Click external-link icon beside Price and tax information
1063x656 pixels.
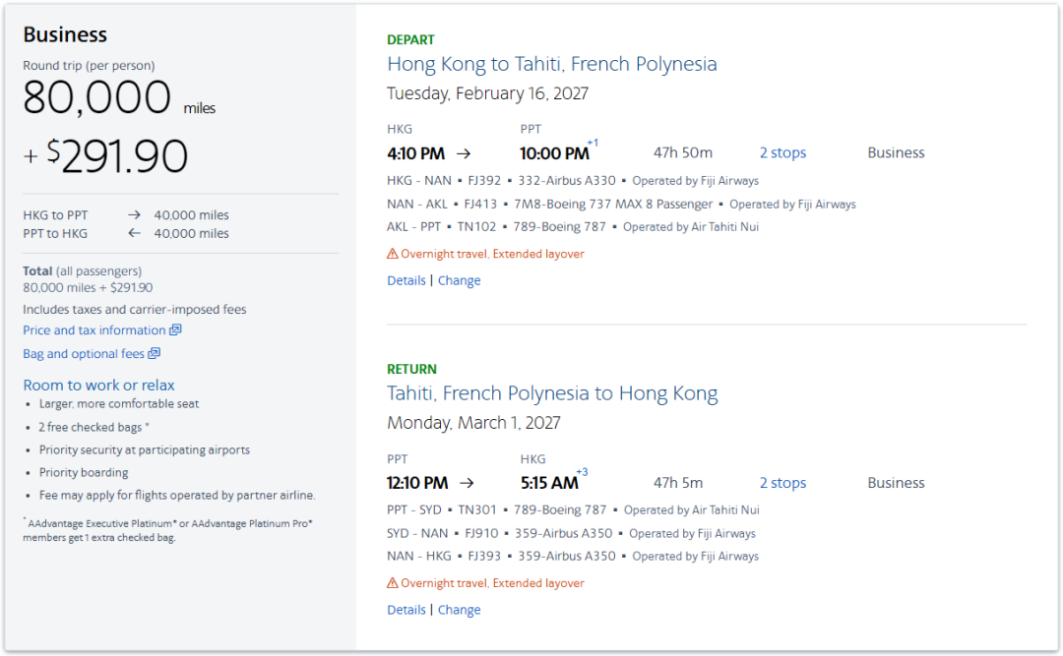pos(175,330)
